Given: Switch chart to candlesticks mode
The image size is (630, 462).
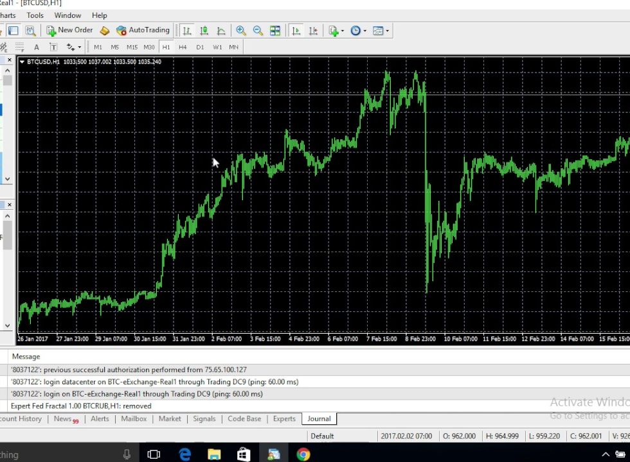Looking at the screenshot, I should coord(204,31).
